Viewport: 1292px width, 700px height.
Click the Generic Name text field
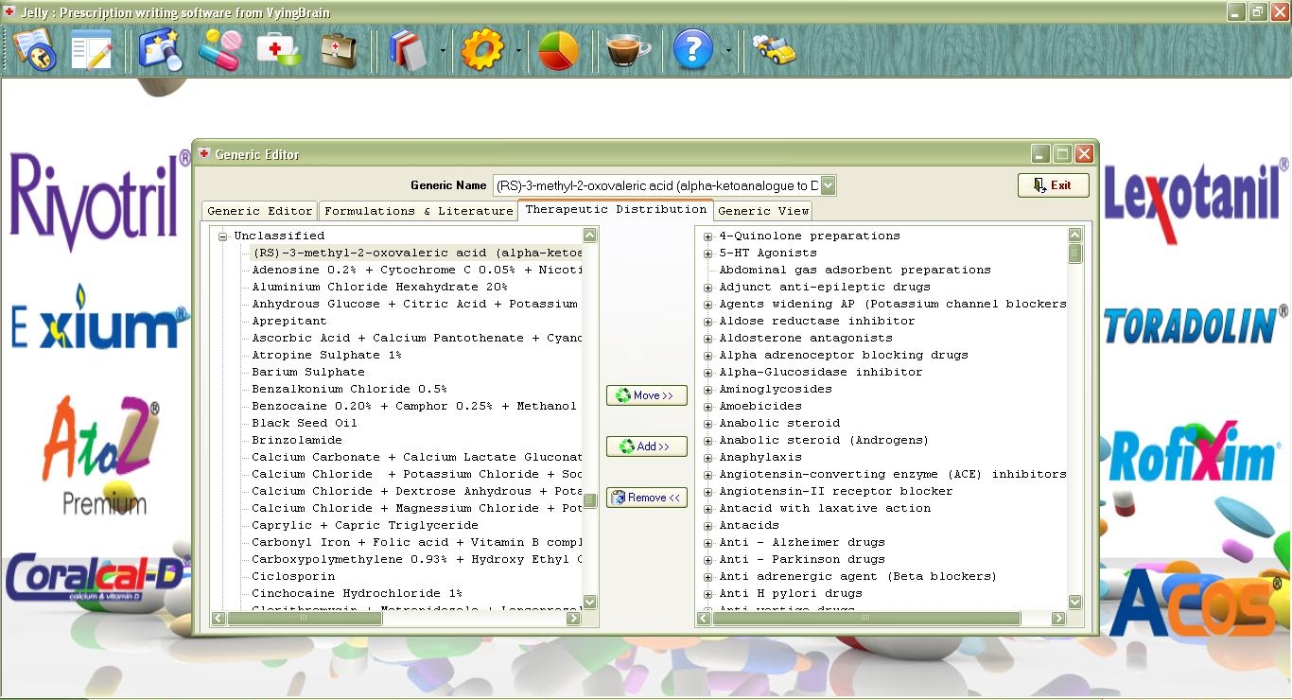coord(655,185)
